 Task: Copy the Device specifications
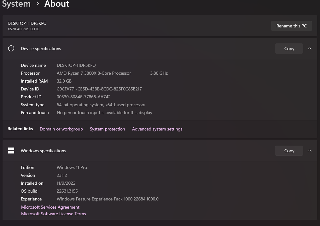[289, 49]
